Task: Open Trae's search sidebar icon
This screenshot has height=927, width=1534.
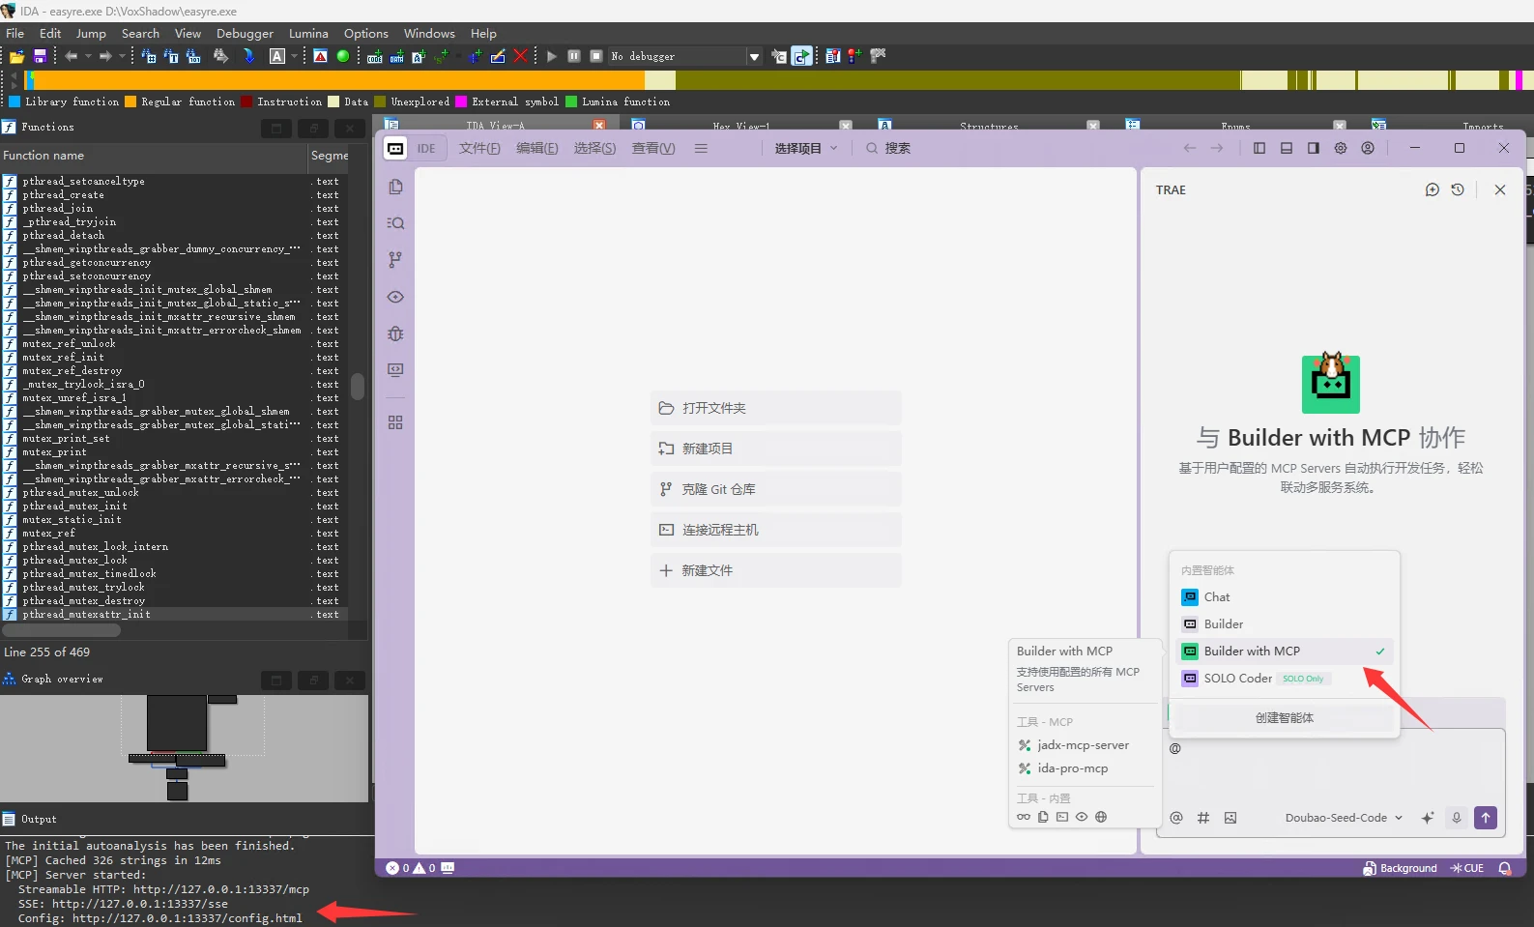Action: coord(395,223)
